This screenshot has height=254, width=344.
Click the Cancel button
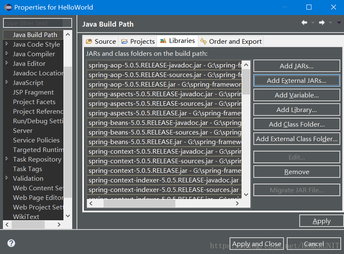pyautogui.click(x=314, y=244)
